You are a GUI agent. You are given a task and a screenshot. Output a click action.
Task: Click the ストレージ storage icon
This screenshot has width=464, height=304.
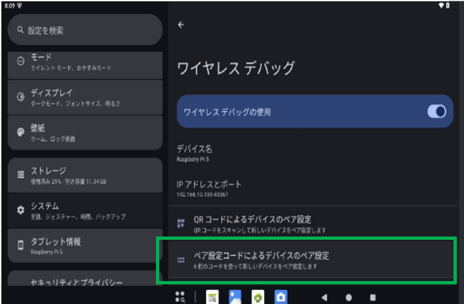click(20, 175)
